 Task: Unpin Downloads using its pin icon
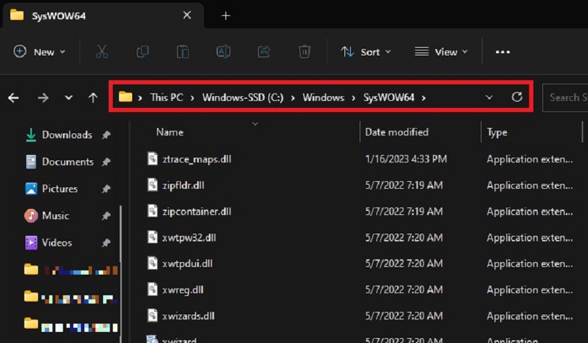[x=106, y=135]
